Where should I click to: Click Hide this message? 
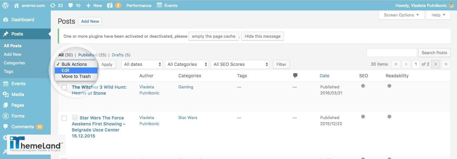[262, 36]
